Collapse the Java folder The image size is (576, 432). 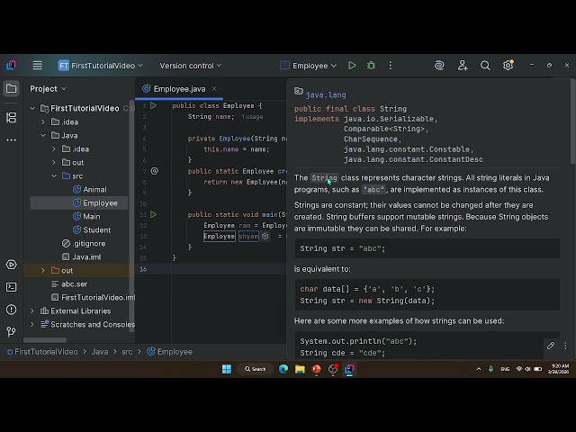click(x=43, y=136)
